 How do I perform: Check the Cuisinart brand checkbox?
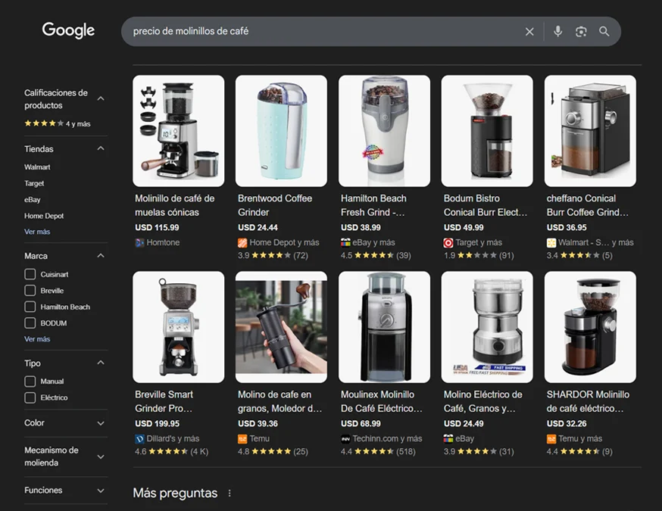pyautogui.click(x=30, y=274)
